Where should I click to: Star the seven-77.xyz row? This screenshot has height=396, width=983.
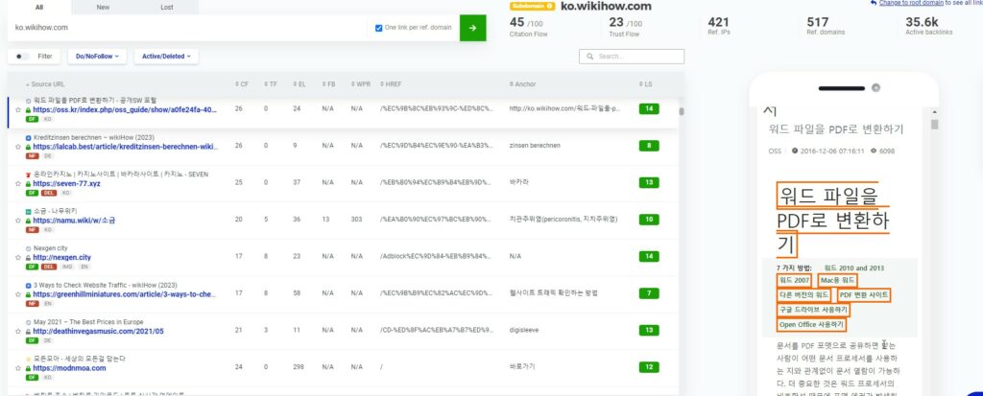click(x=18, y=183)
